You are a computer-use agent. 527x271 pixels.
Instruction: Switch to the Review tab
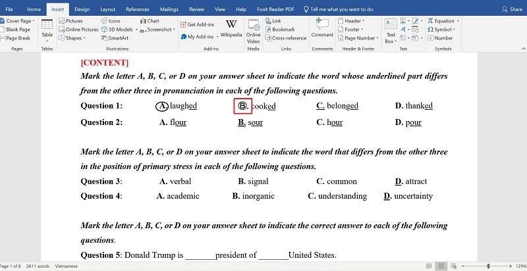click(196, 9)
